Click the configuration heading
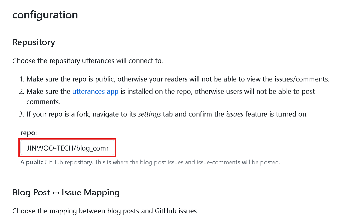The height and width of the screenshot is (216, 351). point(45,15)
